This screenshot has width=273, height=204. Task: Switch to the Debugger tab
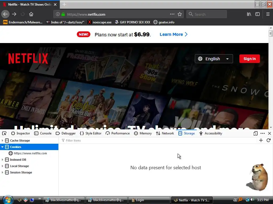66,133
